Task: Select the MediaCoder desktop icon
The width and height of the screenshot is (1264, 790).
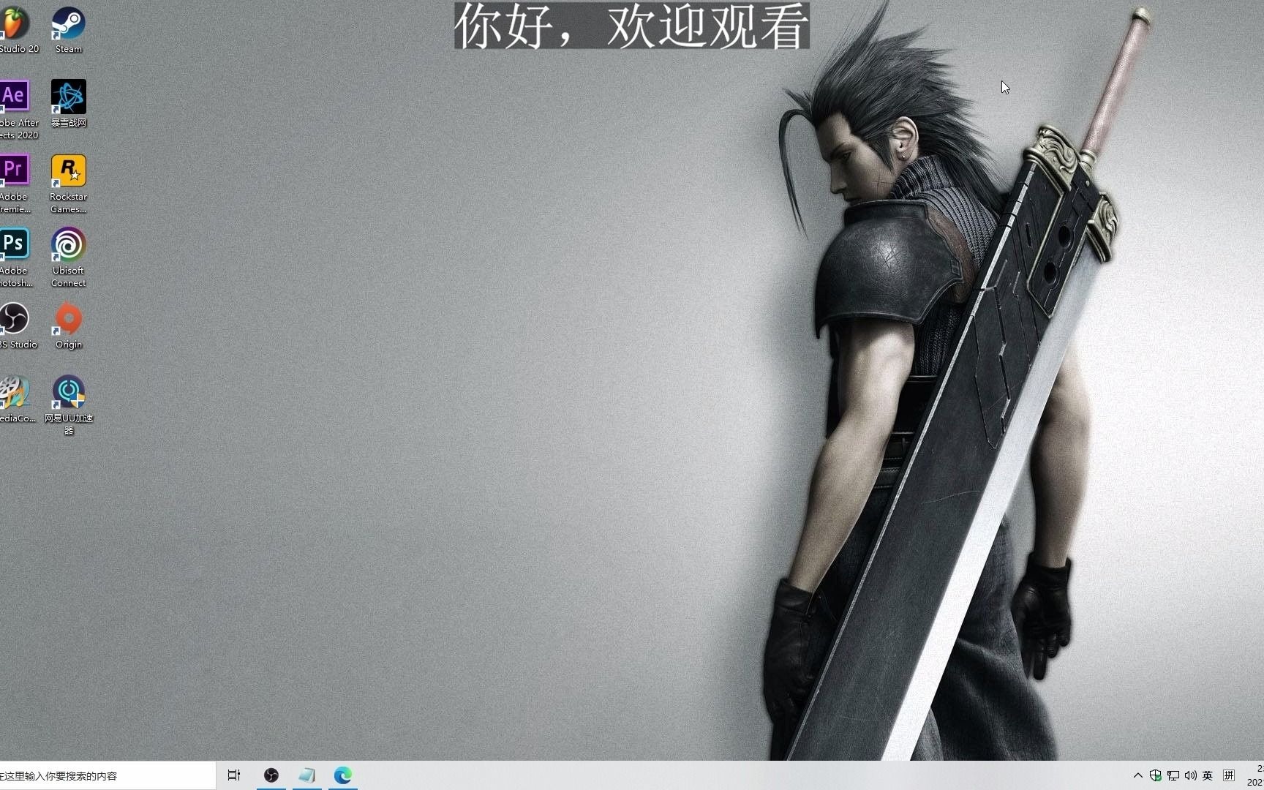Action: [16, 399]
